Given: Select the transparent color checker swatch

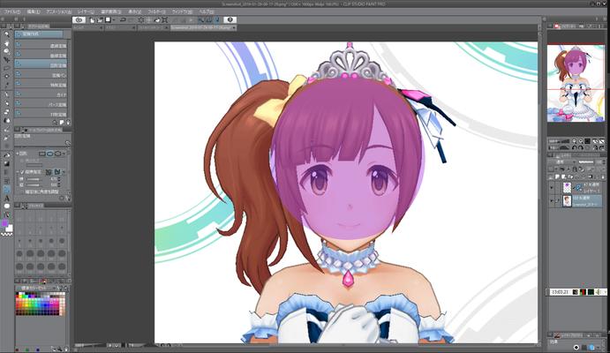Looking at the screenshot, I should (6, 234).
